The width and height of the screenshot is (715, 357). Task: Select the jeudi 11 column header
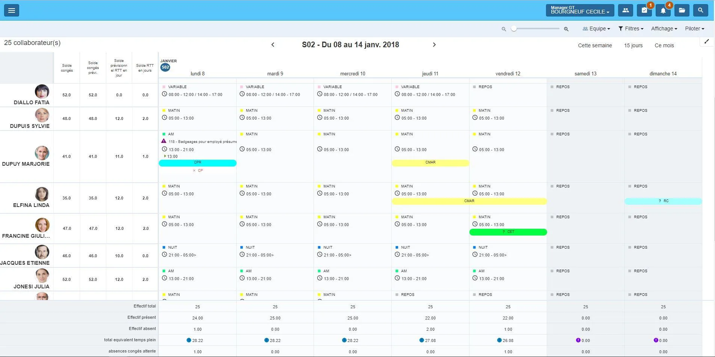(x=430, y=73)
